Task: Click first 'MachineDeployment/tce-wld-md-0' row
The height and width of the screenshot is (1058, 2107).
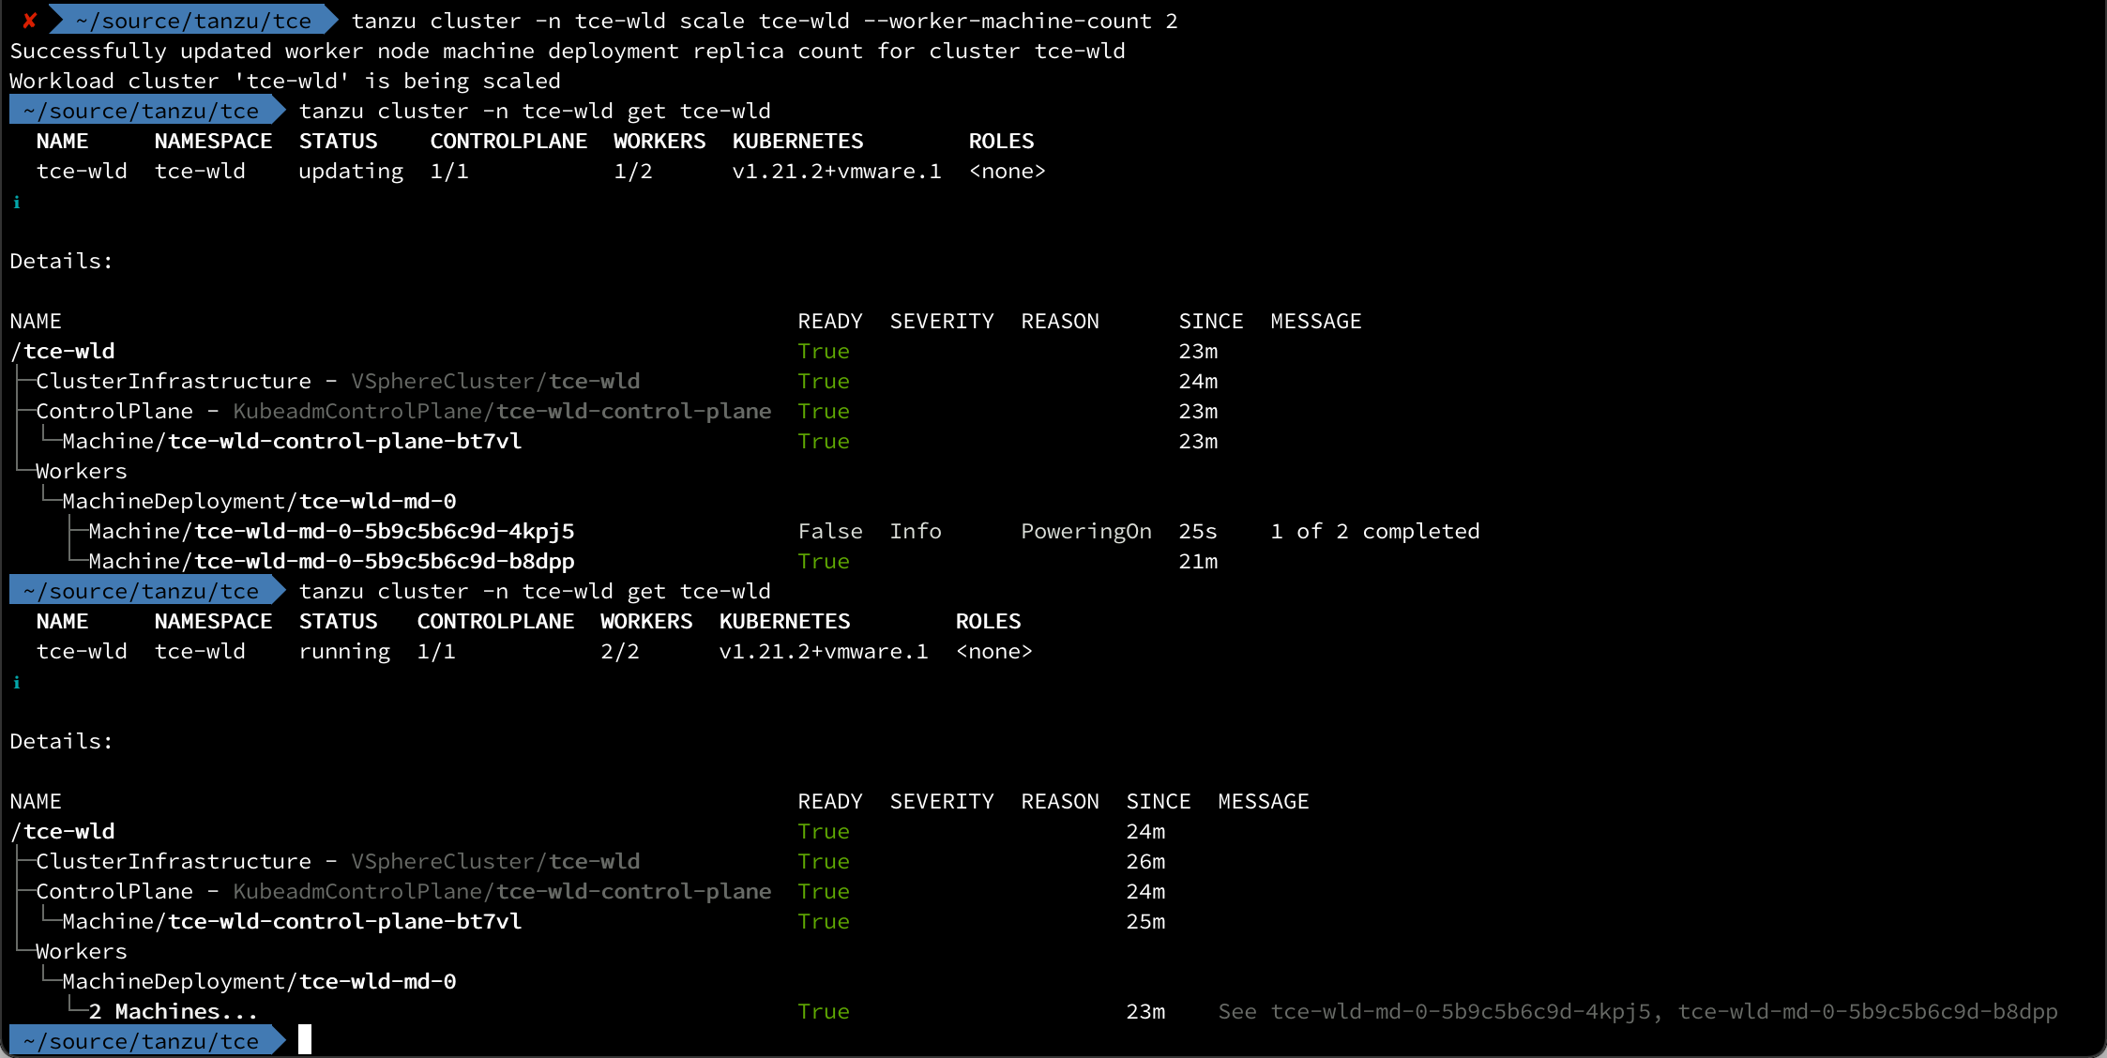Action: [x=259, y=502]
